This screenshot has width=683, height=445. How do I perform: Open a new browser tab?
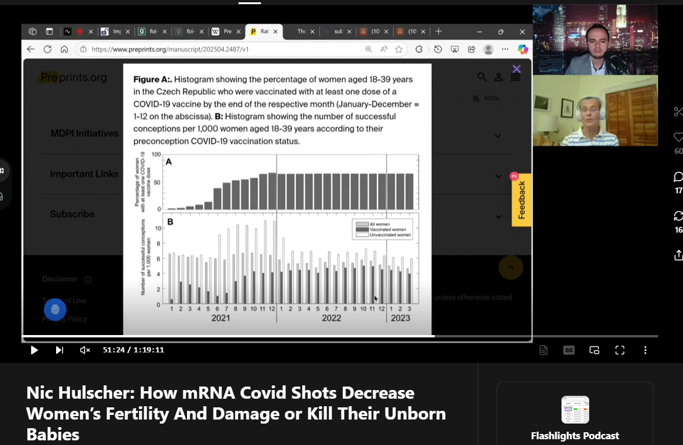tap(439, 31)
